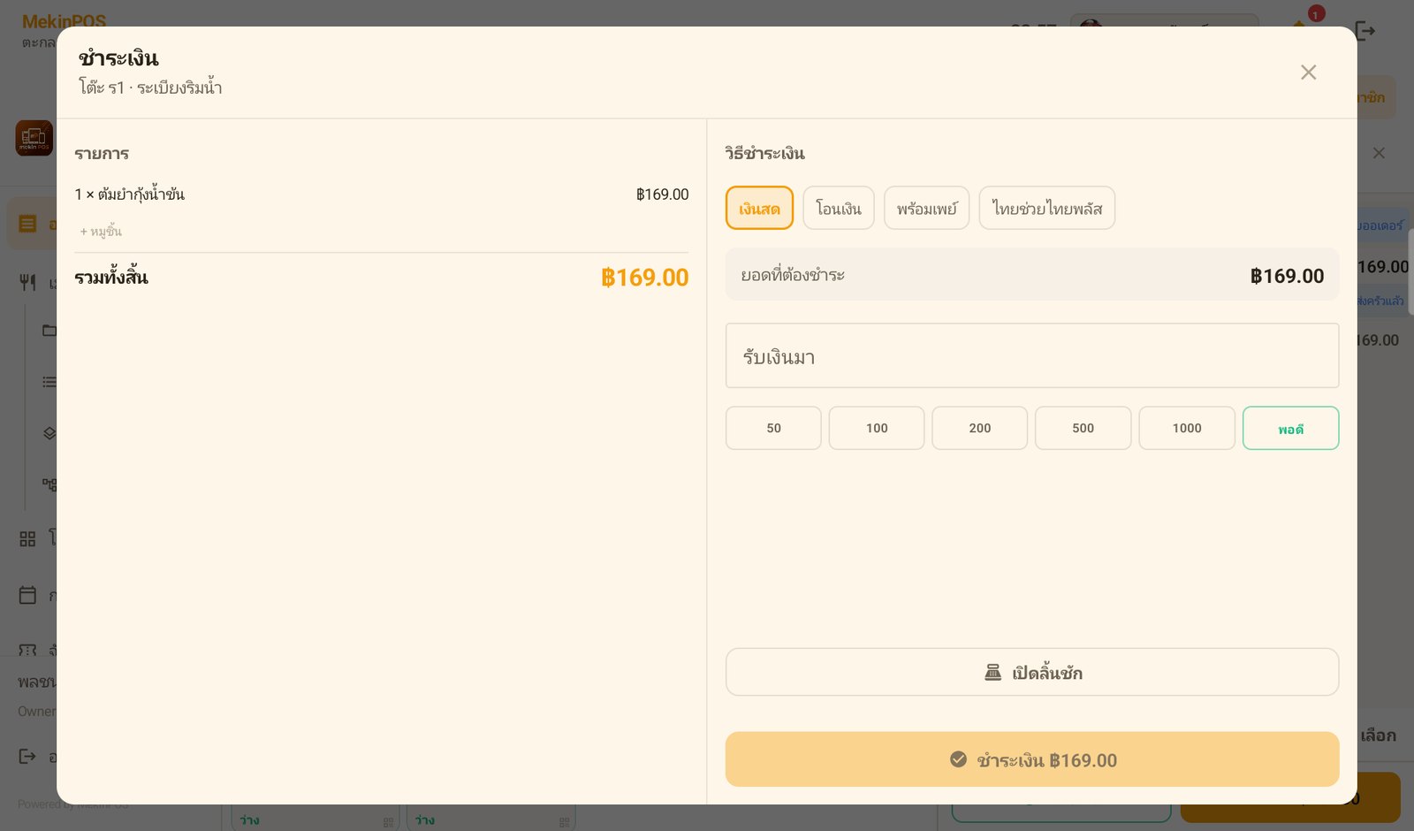The image size is (1414, 831).
Task: Click the รับเงินมา received amount field
Action: tap(1032, 355)
